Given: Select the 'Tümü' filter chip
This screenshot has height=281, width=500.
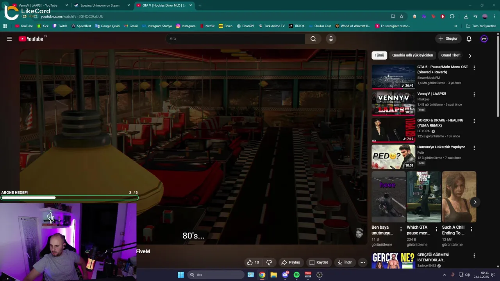Looking at the screenshot, I should [x=379, y=55].
